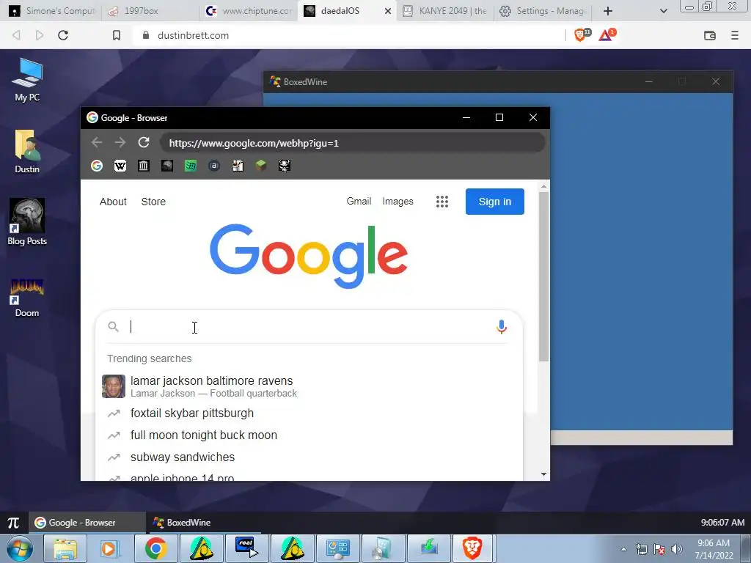Viewport: 751px width, 563px height.
Task: Open the green Windows flag bookmark
Action: point(191,166)
